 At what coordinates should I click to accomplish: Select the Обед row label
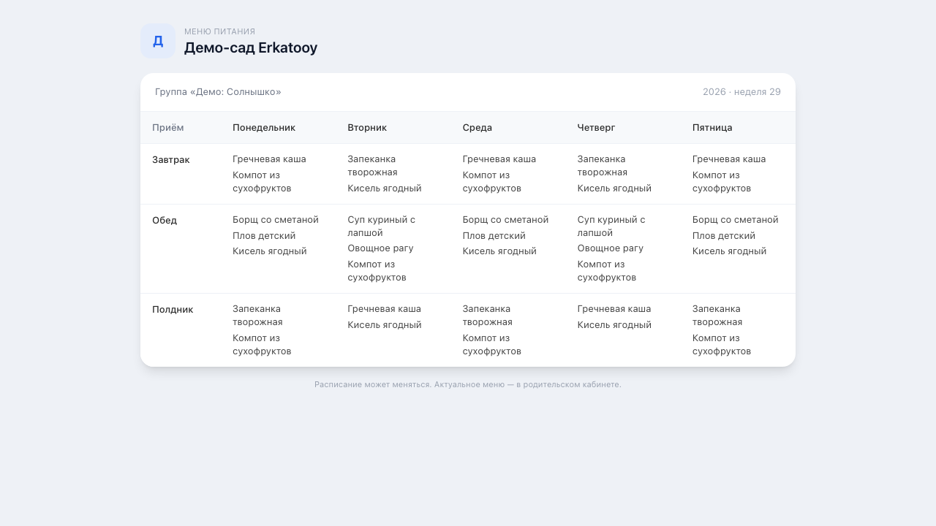click(x=165, y=221)
